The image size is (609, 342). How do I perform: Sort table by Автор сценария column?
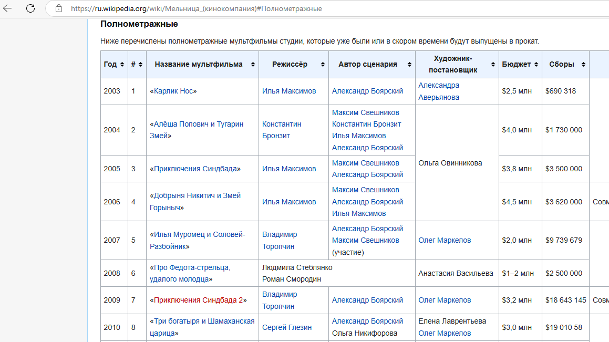(409, 65)
